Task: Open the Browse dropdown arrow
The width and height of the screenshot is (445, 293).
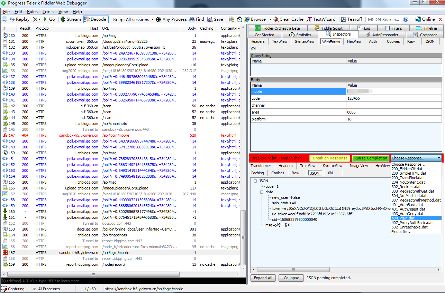Action: coord(270,20)
